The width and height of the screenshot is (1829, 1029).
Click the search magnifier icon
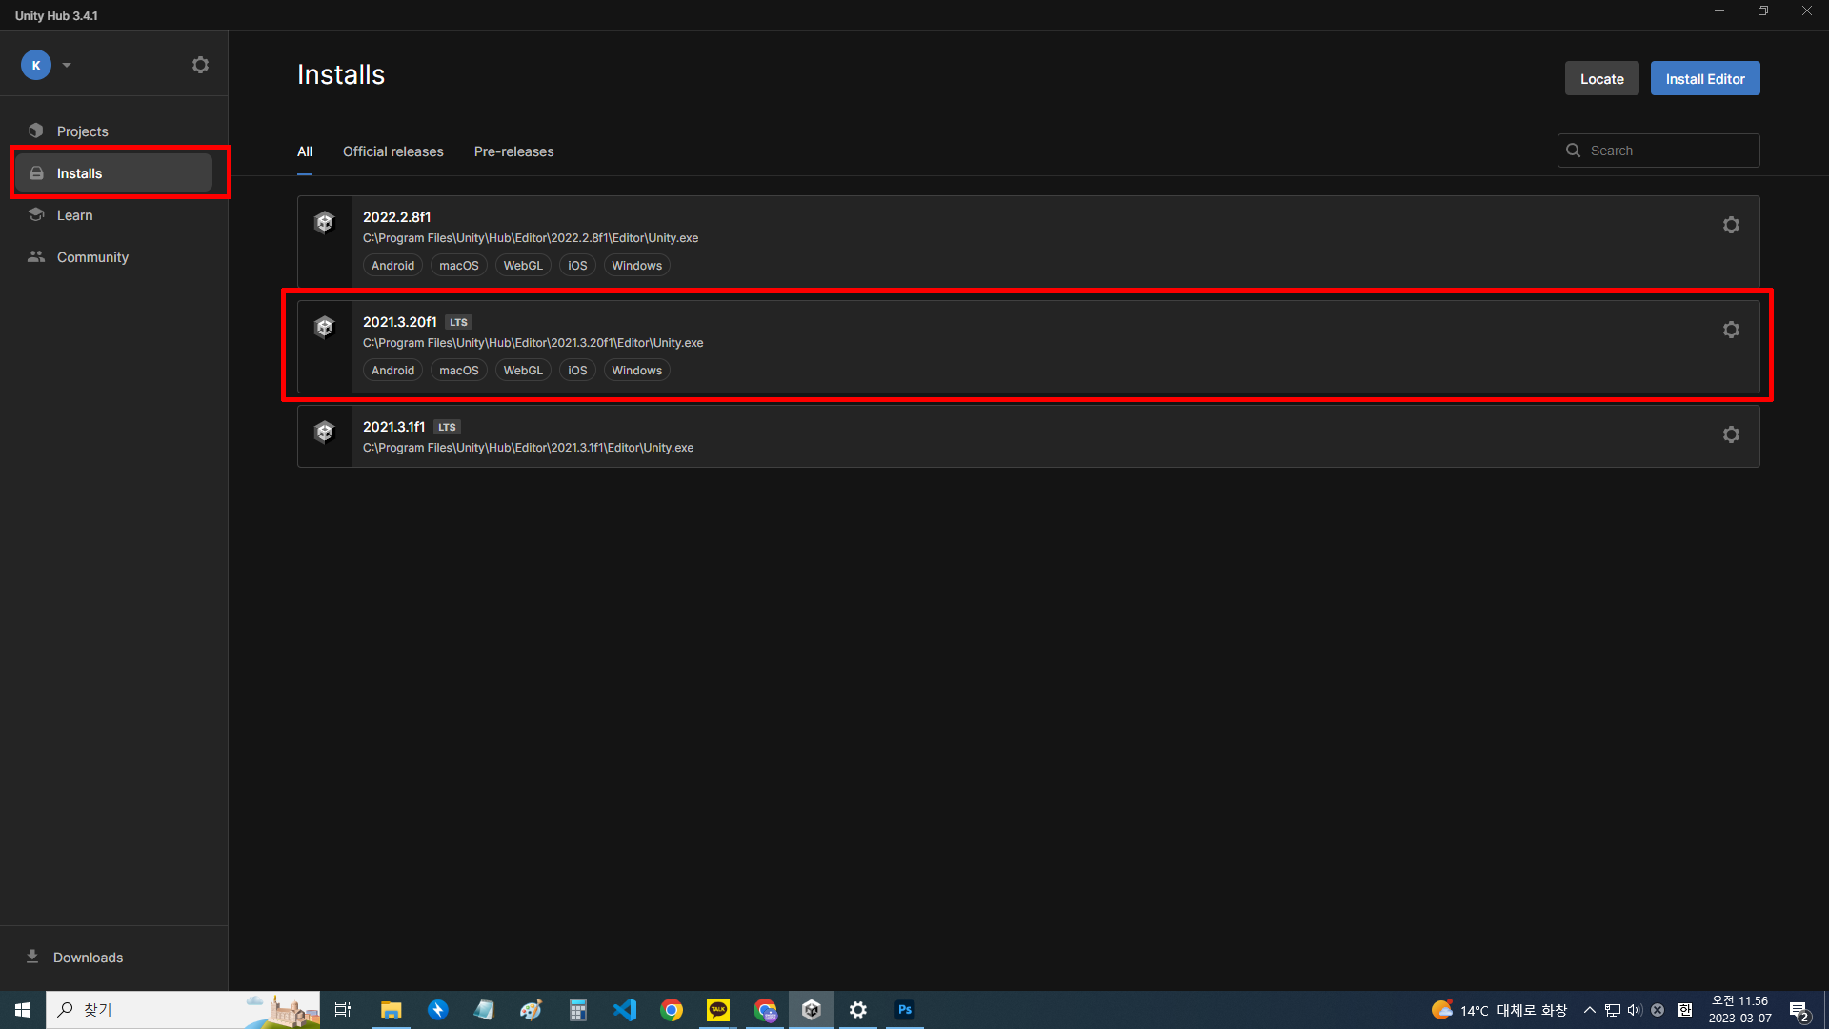point(1574,151)
